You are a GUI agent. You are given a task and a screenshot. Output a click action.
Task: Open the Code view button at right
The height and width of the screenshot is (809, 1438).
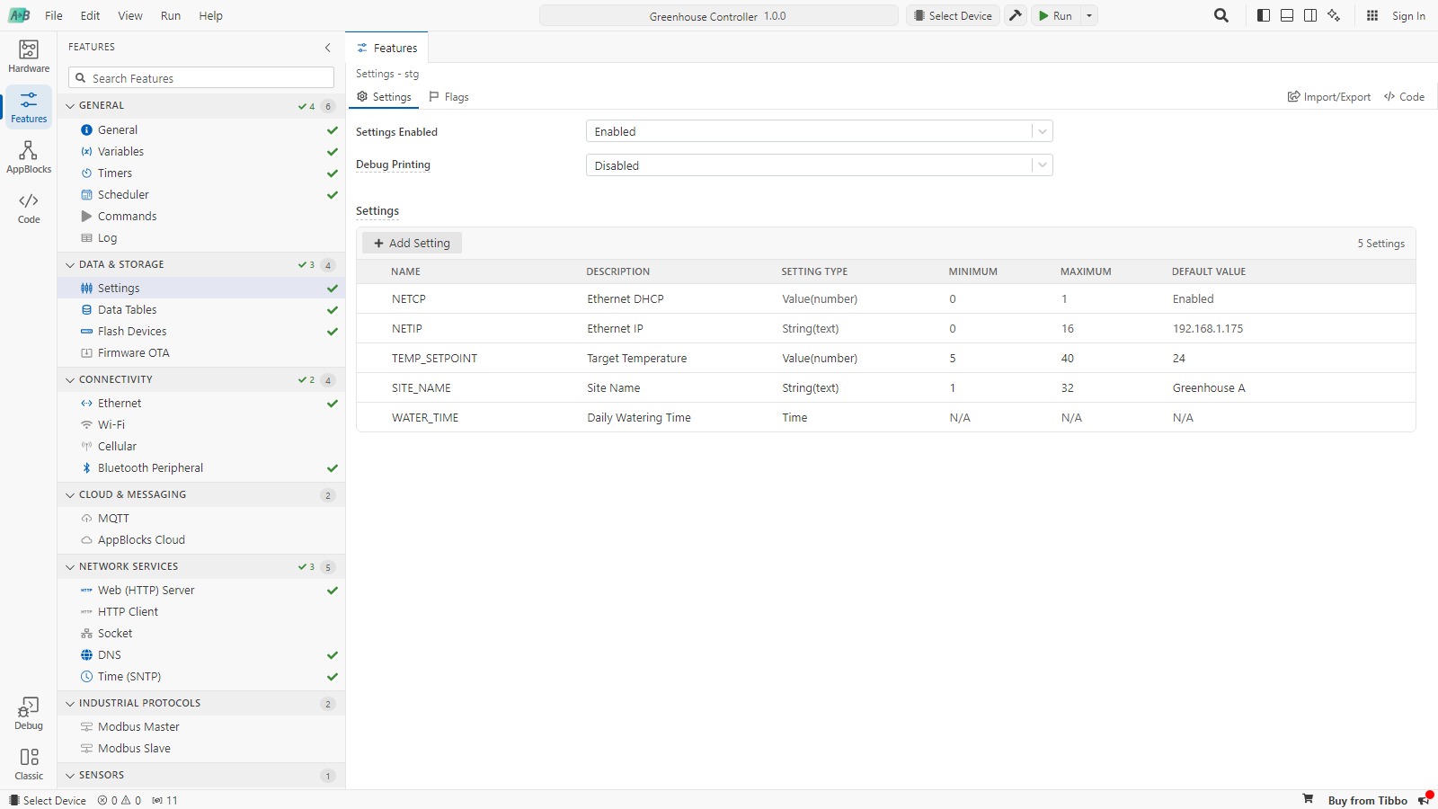1404,97
